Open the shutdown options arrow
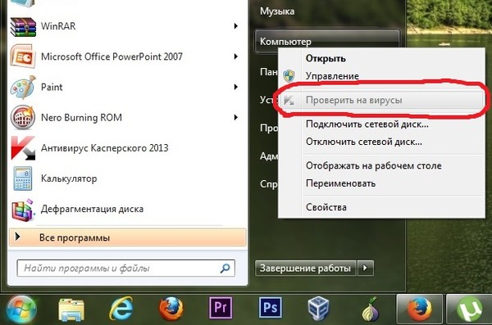Viewport: 492px width, 325px height. (365, 269)
